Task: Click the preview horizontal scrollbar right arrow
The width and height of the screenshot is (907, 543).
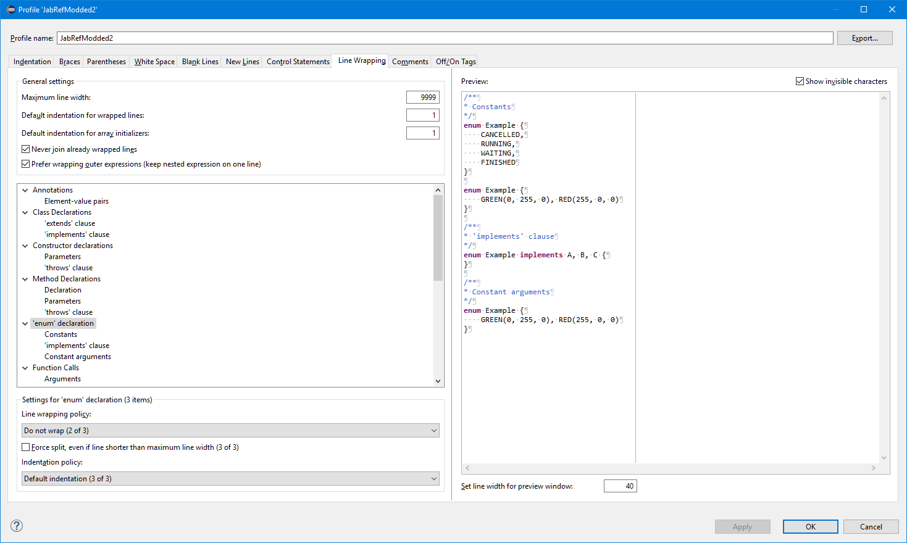Action: tap(873, 468)
